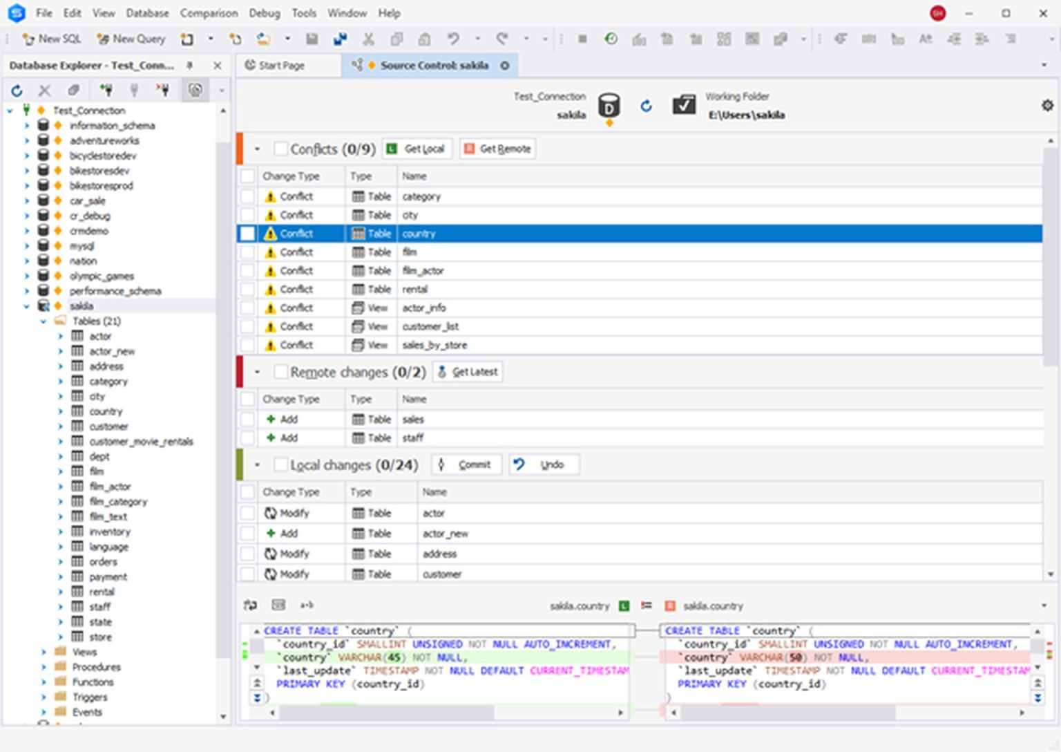Image resolution: width=1061 pixels, height=752 pixels.
Task: Refresh the Database Explorer tree
Action: (16, 90)
